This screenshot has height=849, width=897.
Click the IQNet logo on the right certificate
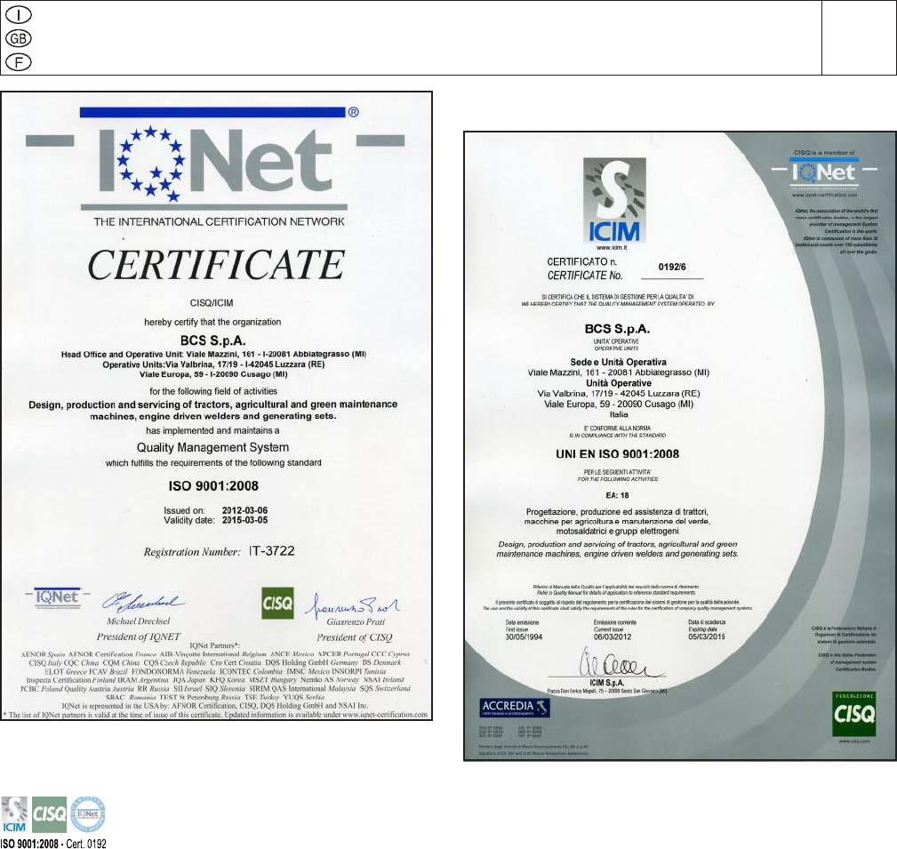tap(824, 172)
